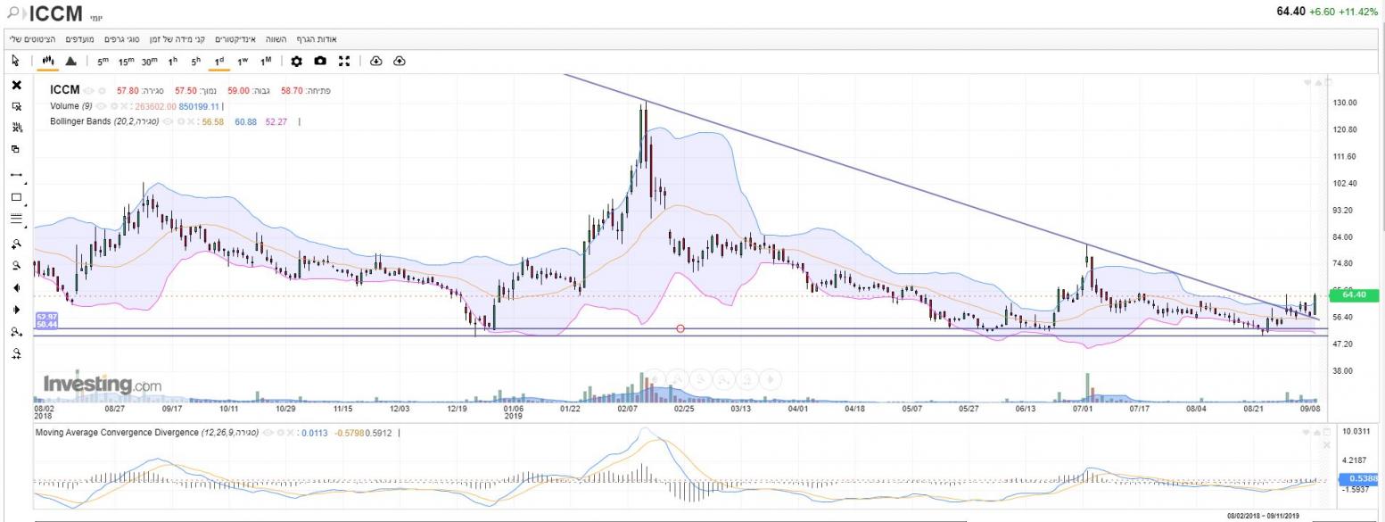
Task: Toggle the ICCM series visibility eye
Action: [89, 90]
